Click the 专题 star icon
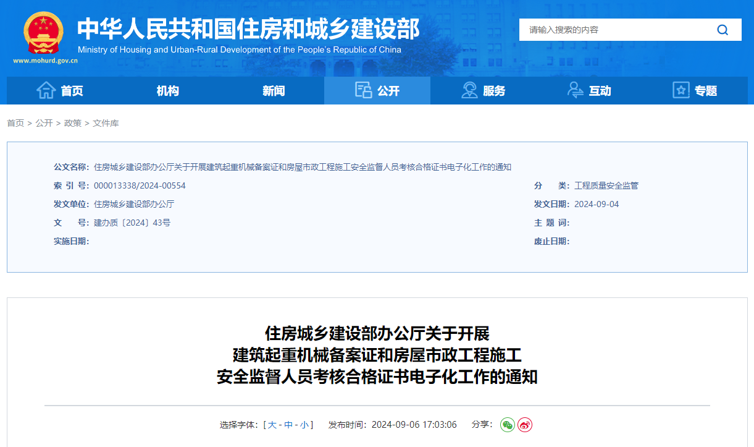This screenshot has height=447, width=754. tap(681, 90)
